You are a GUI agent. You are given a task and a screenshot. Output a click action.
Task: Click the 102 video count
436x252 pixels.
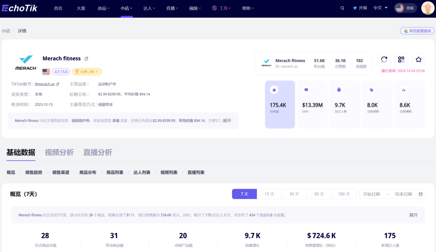[359, 60]
